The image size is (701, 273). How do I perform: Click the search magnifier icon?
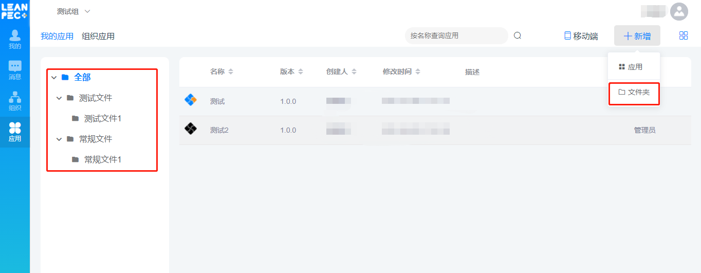pos(518,35)
